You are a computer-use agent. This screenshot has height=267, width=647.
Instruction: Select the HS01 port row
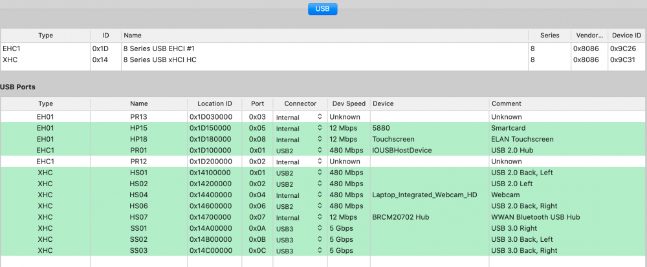click(x=138, y=173)
